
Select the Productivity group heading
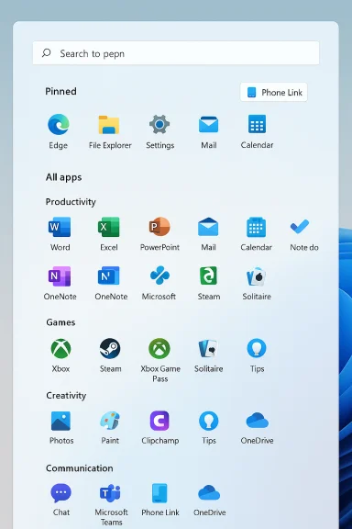71,202
